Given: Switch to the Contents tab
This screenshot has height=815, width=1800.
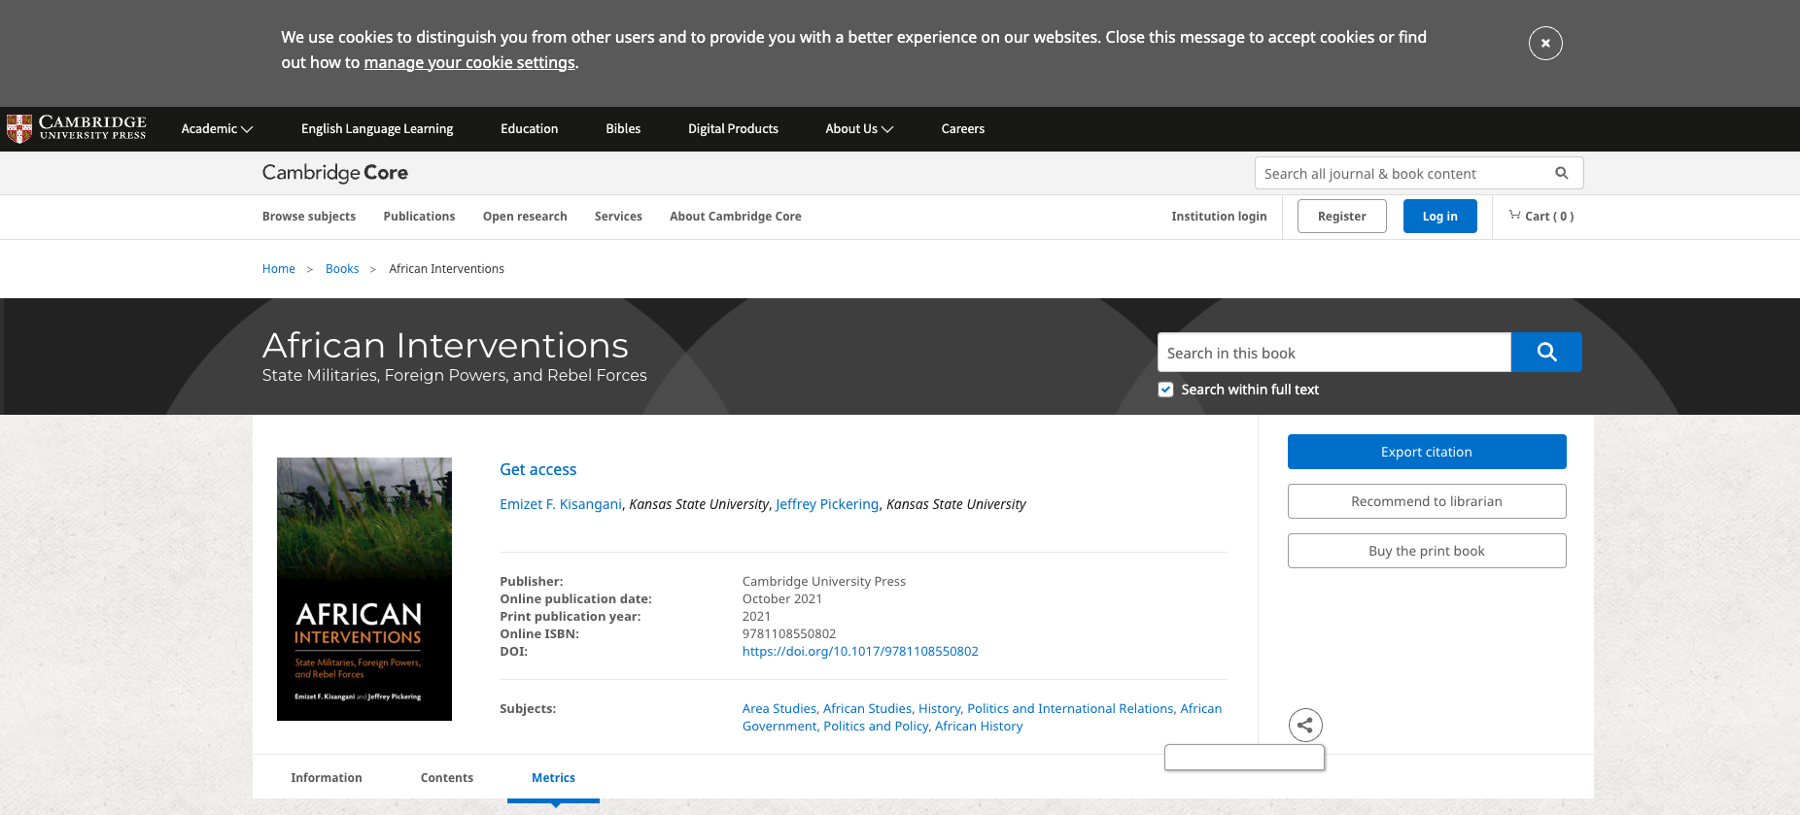Looking at the screenshot, I should pyautogui.click(x=446, y=778).
